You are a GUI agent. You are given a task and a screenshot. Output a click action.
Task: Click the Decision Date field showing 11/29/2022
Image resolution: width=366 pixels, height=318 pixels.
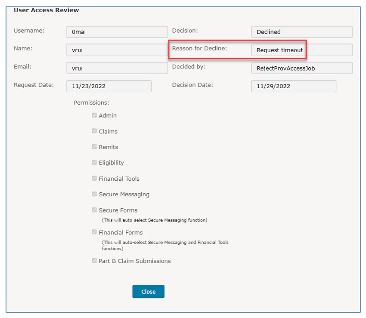tap(293, 86)
